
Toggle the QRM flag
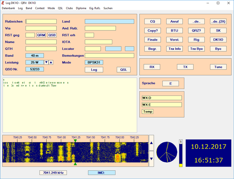click(x=41, y=35)
